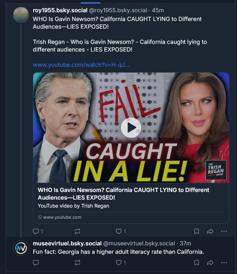The height and width of the screenshot is (274, 237).
Task: Open museevirtuel.bsky.social profile name
Action: pyautogui.click(x=67, y=243)
